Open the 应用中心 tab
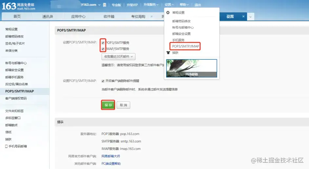309x169 pixels. click(78, 16)
